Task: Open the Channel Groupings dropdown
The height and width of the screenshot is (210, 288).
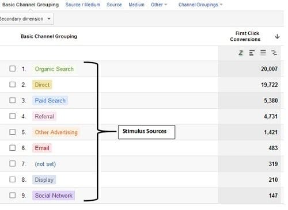Action: tap(200, 5)
